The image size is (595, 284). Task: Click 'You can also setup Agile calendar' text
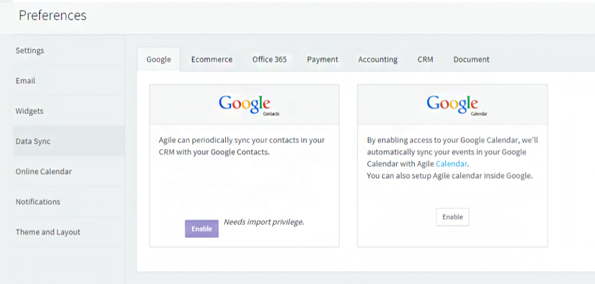point(450,176)
